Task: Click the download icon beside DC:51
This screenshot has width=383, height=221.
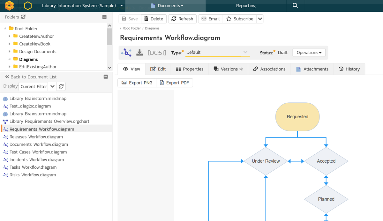Action: [x=139, y=53]
